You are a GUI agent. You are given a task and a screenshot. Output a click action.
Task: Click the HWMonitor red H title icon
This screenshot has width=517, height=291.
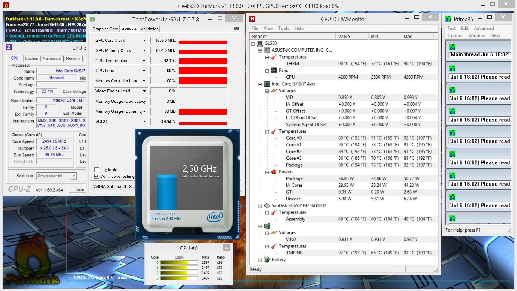[252, 19]
